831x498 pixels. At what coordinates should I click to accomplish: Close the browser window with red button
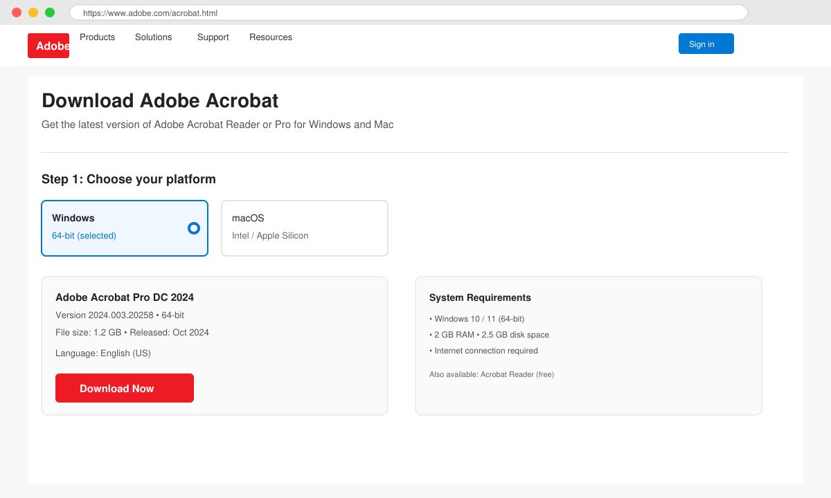pos(17,12)
